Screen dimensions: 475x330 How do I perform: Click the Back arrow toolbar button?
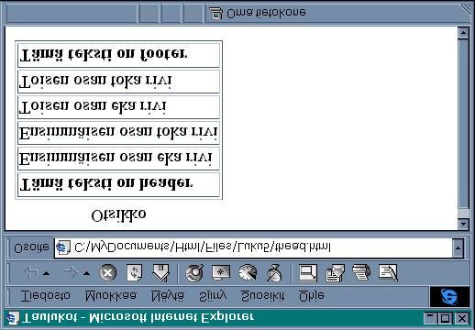coord(31,272)
